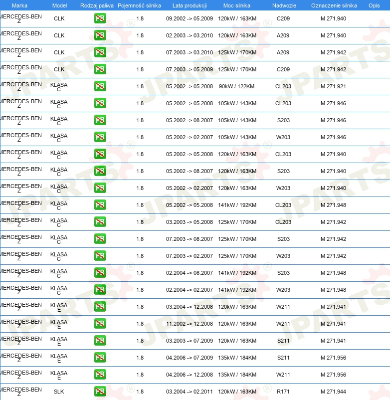Click the Marka column header

tap(19, 5)
